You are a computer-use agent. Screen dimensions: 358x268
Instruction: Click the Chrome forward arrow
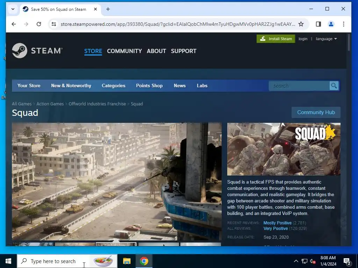coord(26,24)
